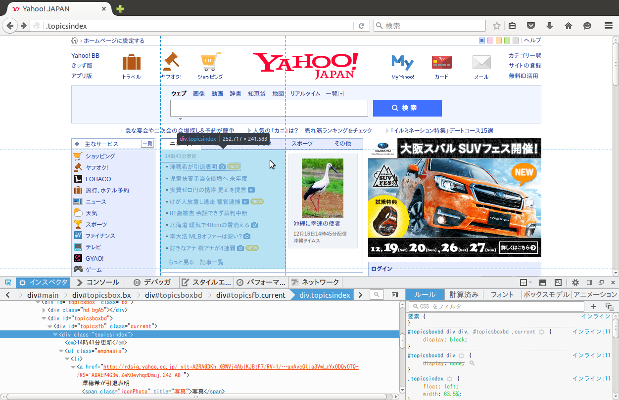The width and height of the screenshot is (619, 400).
Task: Open the 一覧 dropdown in search categories
Action: pyautogui.click(x=341, y=94)
